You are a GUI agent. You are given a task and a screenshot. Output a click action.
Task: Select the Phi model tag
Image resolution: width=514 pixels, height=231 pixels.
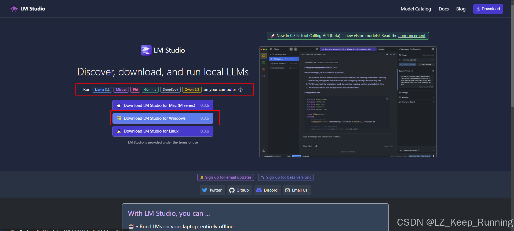point(135,90)
